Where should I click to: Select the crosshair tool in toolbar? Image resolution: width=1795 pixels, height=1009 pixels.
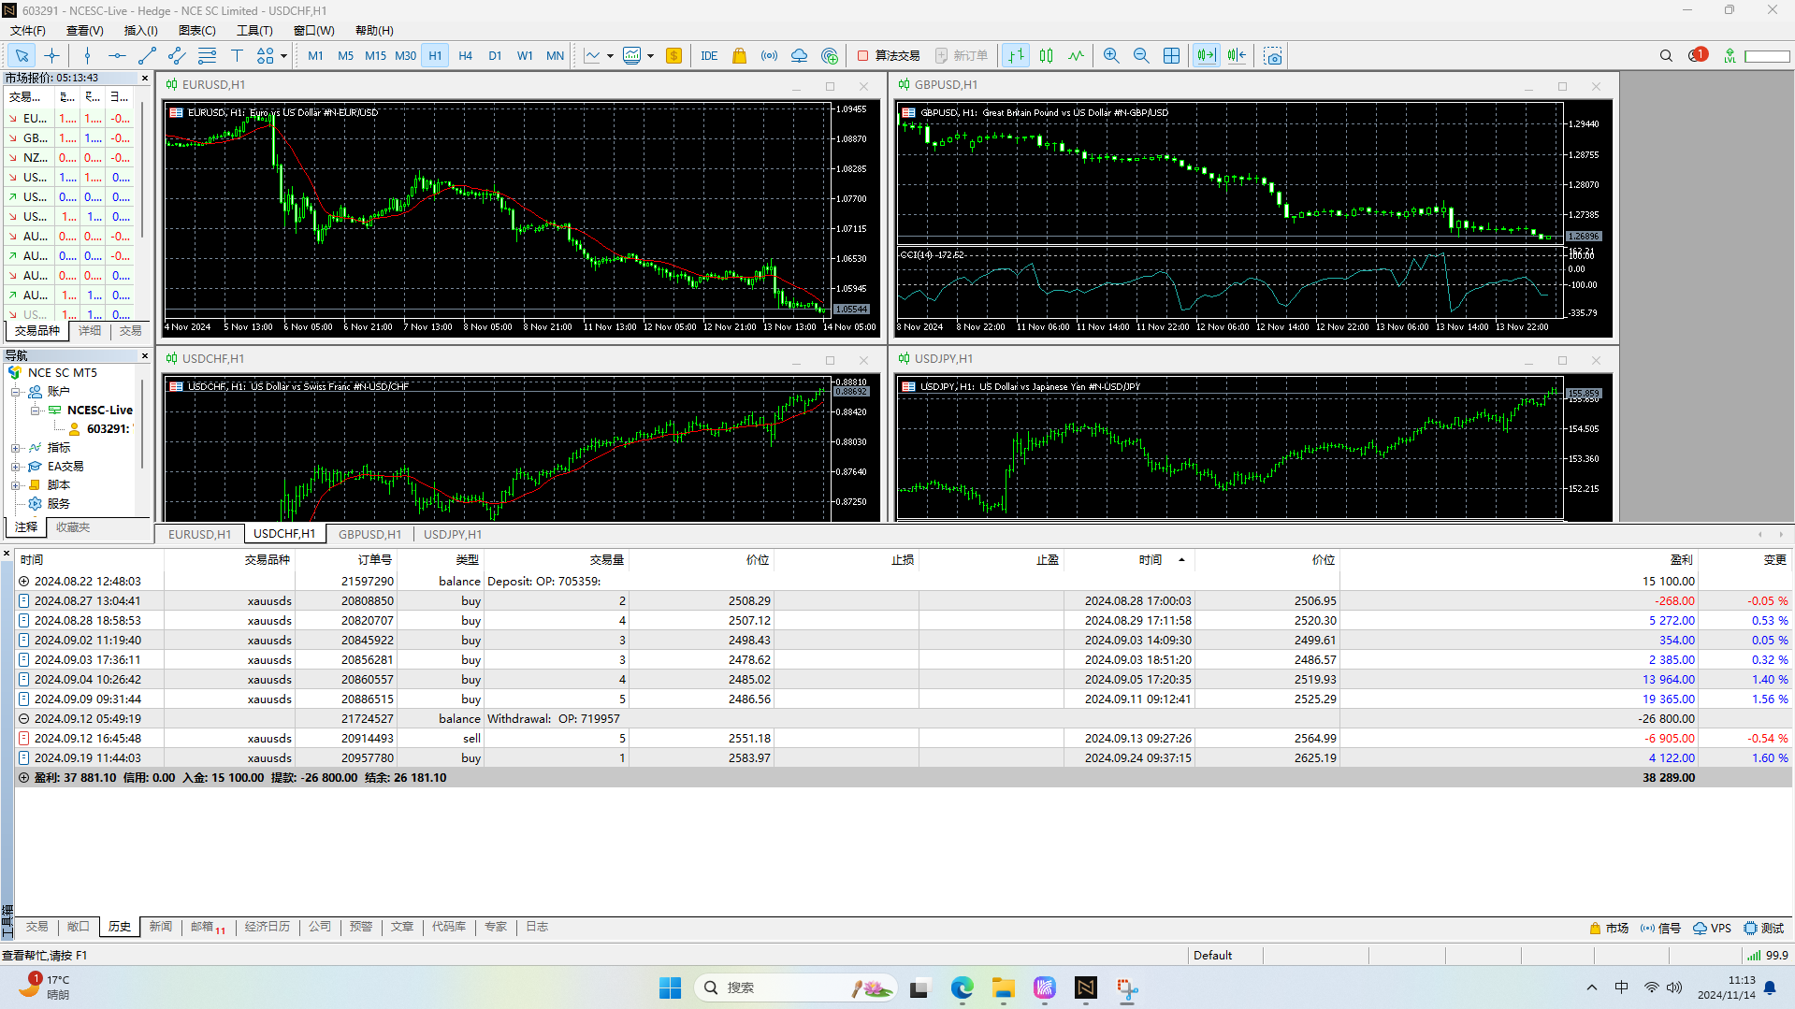[x=51, y=56]
